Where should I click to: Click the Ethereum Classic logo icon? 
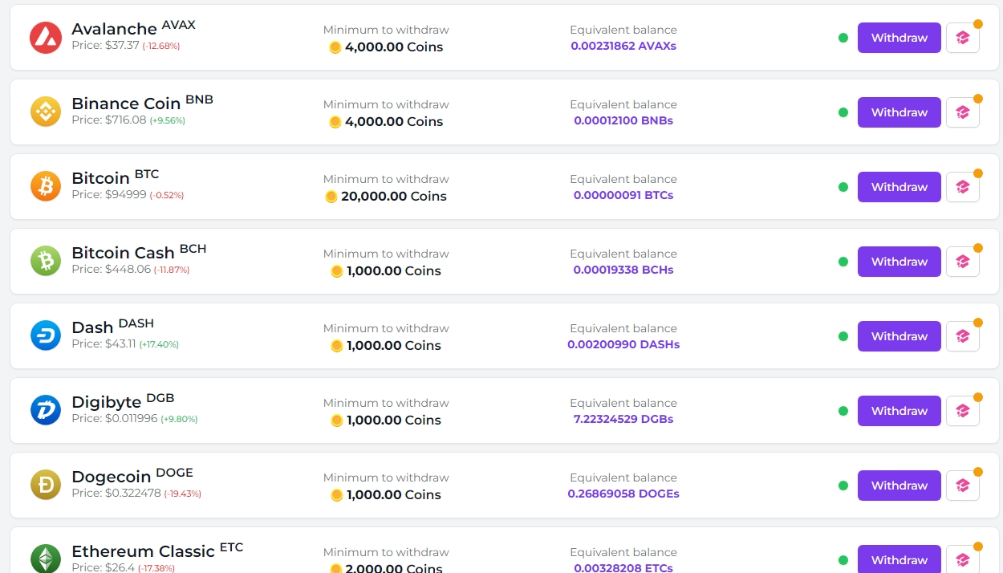point(46,559)
